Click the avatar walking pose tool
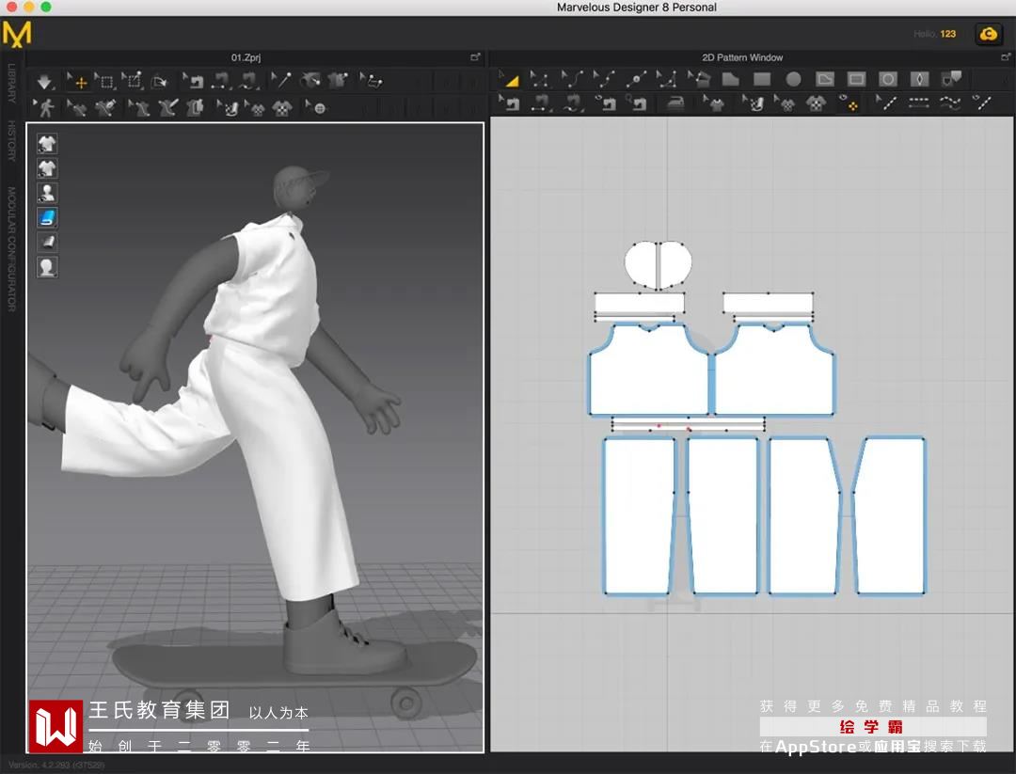Viewport: 1016px width, 774px height. click(44, 108)
